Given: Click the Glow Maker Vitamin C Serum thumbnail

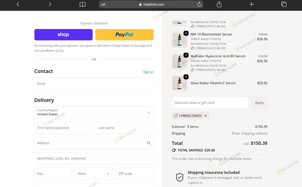Looking at the screenshot, I should click(x=179, y=83).
